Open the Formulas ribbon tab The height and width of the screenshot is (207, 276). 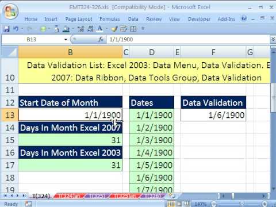point(110,19)
